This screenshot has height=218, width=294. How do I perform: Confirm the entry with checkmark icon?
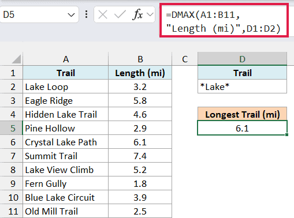coord(120,14)
